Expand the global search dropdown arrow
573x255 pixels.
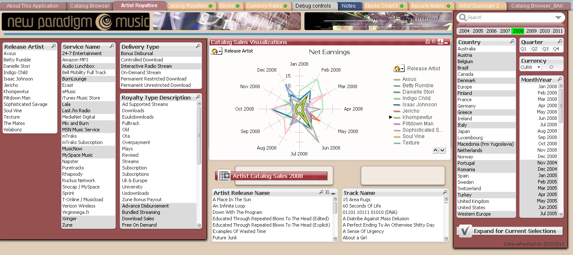pyautogui.click(x=559, y=18)
